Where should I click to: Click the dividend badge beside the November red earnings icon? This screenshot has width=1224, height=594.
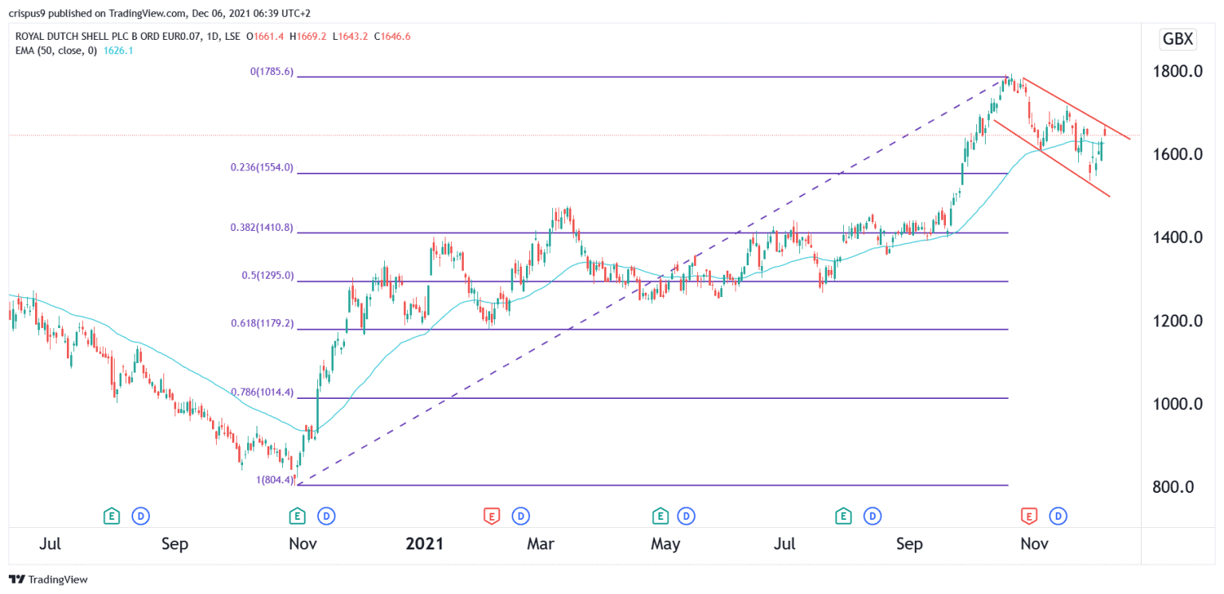pyautogui.click(x=1057, y=516)
